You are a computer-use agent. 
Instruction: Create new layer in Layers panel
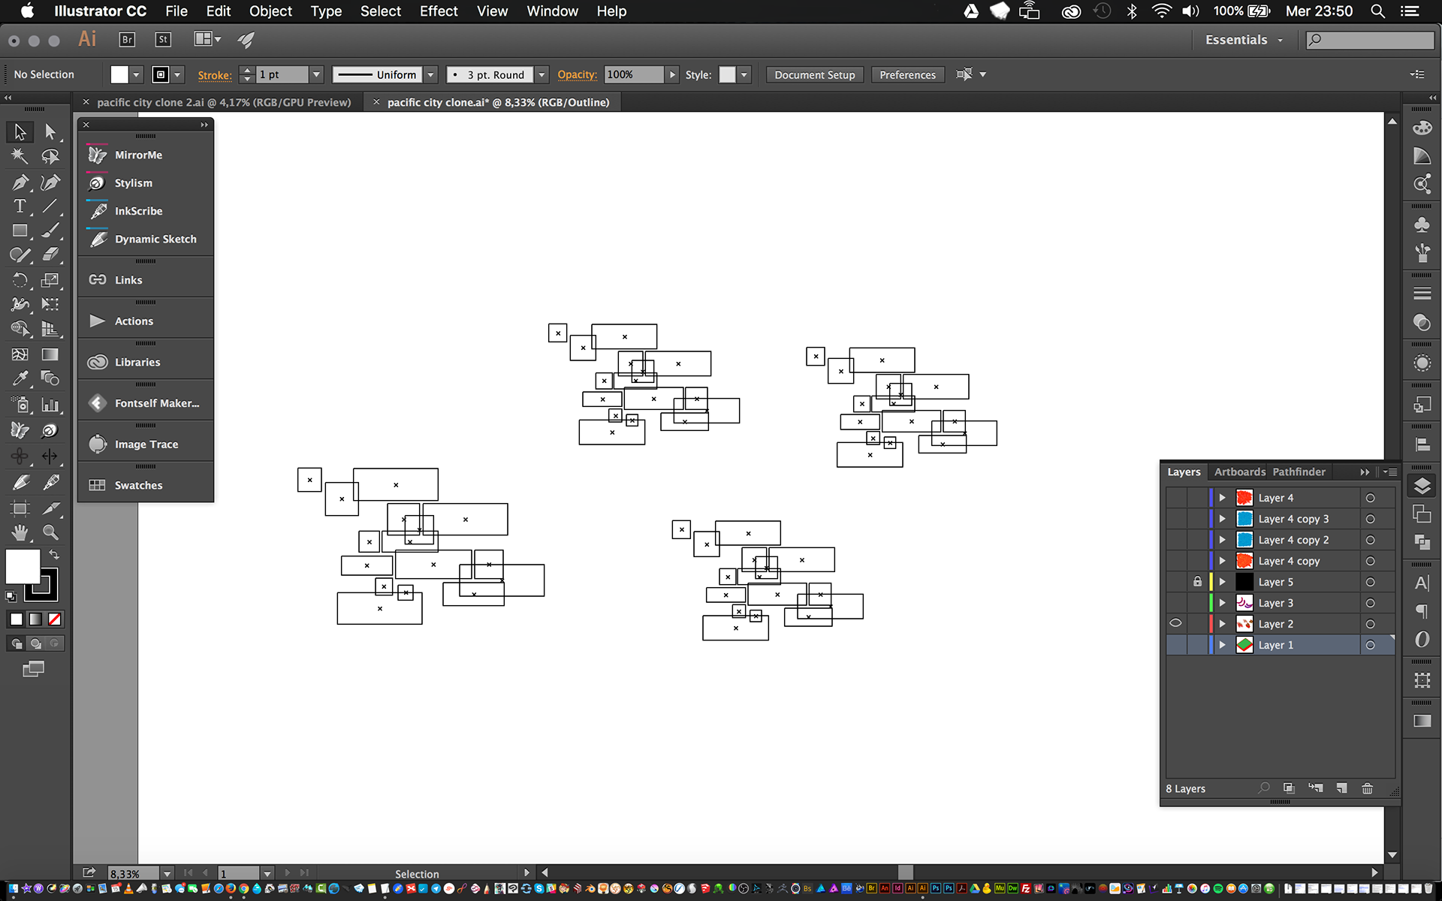coord(1341,788)
